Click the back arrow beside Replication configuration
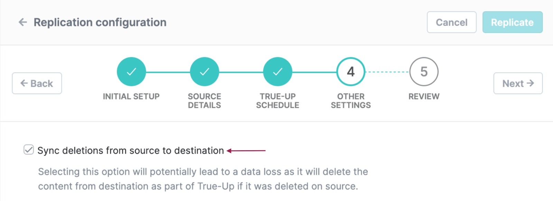The height and width of the screenshot is (201, 553). pyautogui.click(x=23, y=22)
